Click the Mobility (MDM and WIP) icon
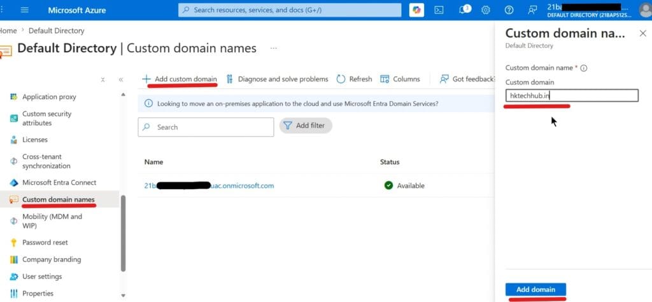Screen dimensions: 652x302 click(14, 221)
